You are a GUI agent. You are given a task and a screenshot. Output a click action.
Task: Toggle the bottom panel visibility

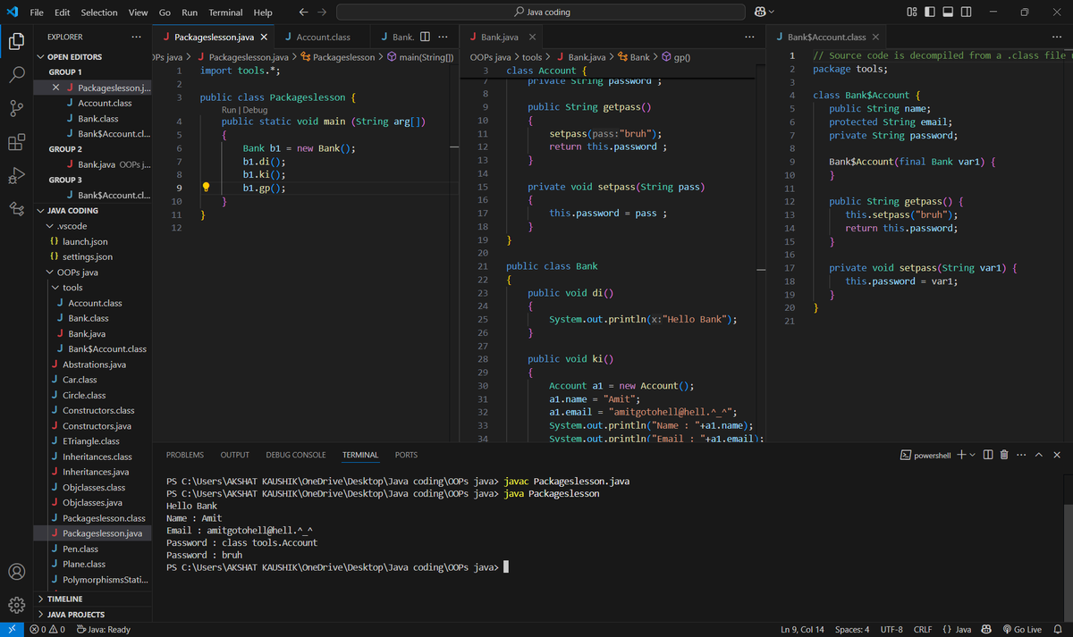point(949,13)
